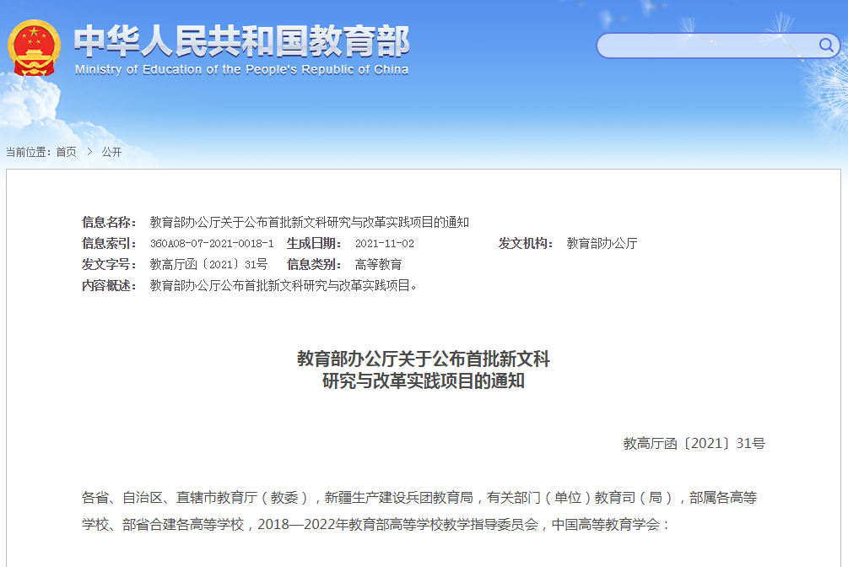Click the 当前位置 label
This screenshot has height=567, width=848.
pyautogui.click(x=29, y=152)
